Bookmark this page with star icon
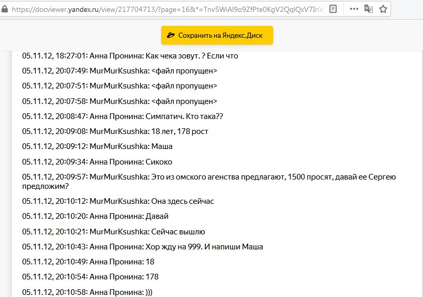The image size is (423, 297). [383, 9]
